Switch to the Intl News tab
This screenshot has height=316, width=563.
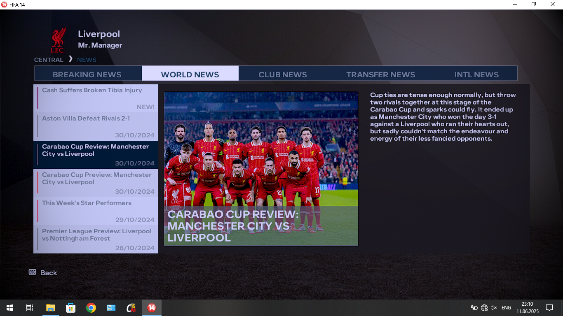coord(476,74)
